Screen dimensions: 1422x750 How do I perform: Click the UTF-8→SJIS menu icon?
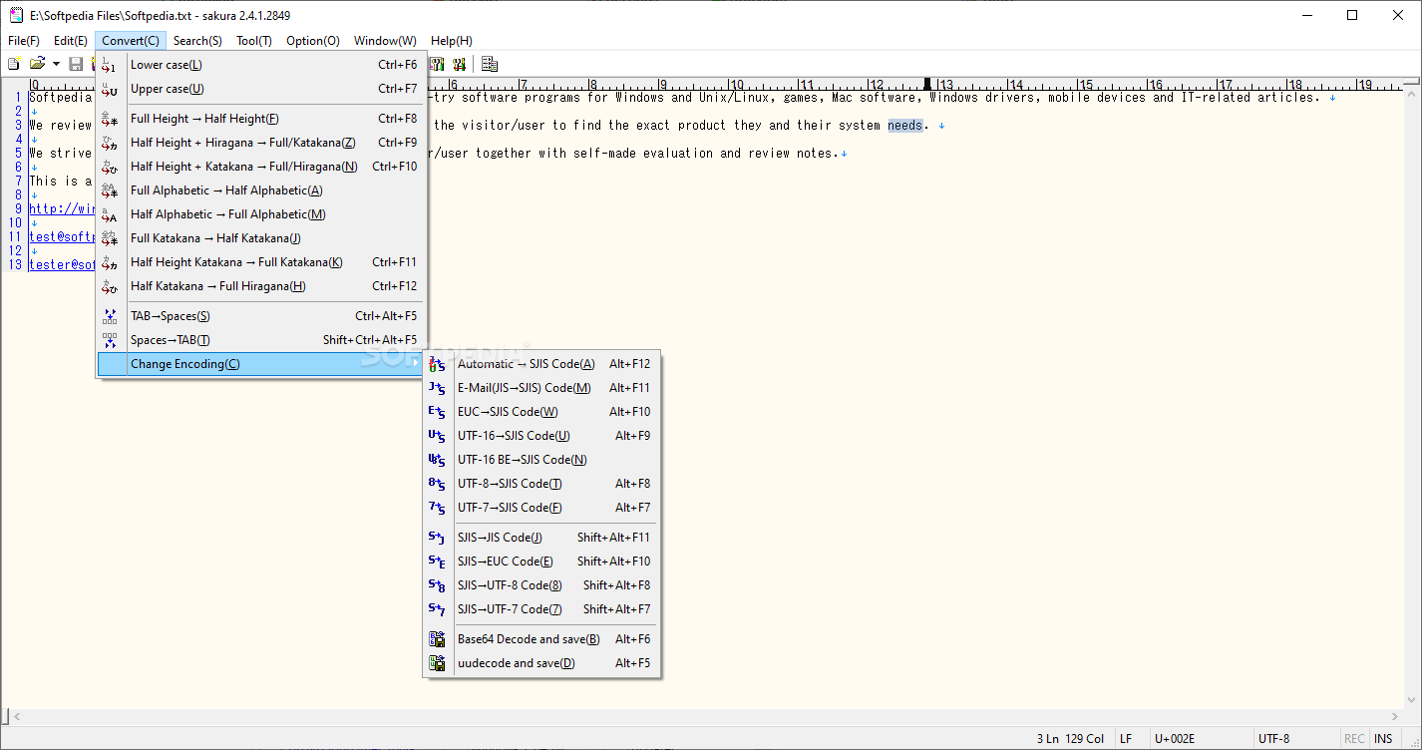pyautogui.click(x=437, y=484)
